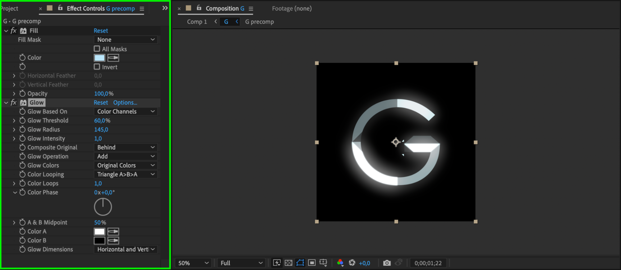Click the Fill Color swatch
621x270 pixels.
point(99,58)
